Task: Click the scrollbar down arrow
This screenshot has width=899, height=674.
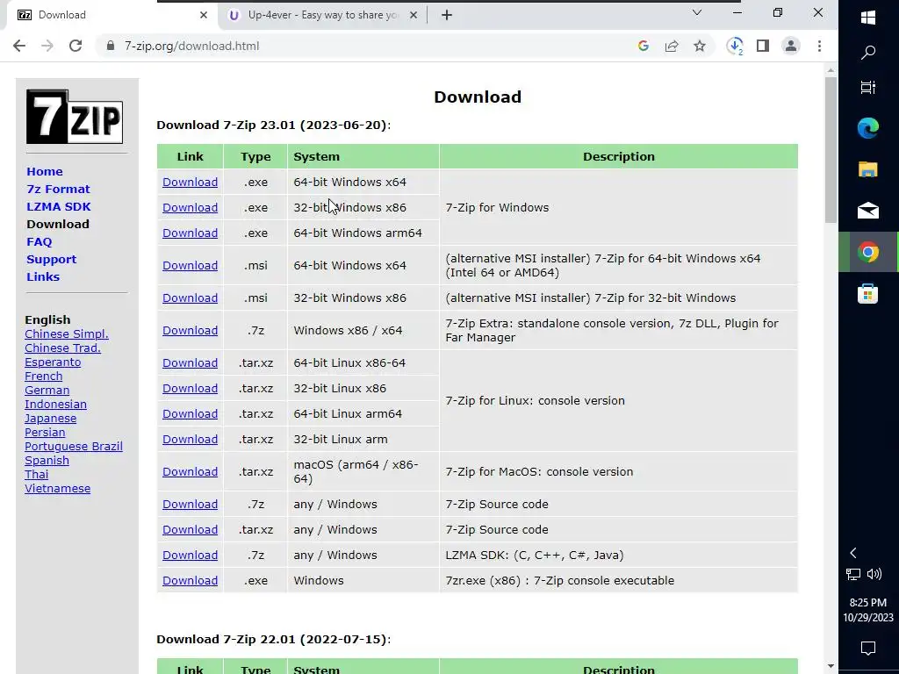Action: coord(831,665)
